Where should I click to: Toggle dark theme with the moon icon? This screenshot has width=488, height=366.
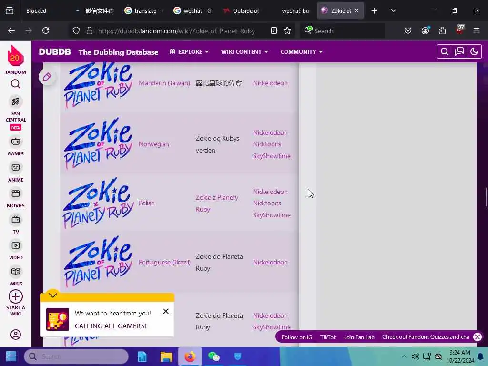tap(474, 51)
